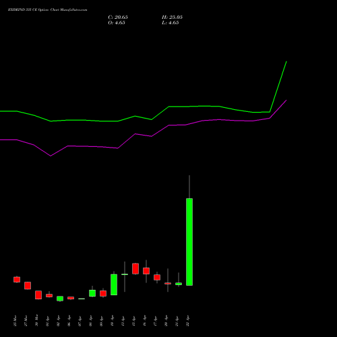Screen dimensions: 337x337
Task: Click the green indicator line's final upward spike
Action: [278, 86]
